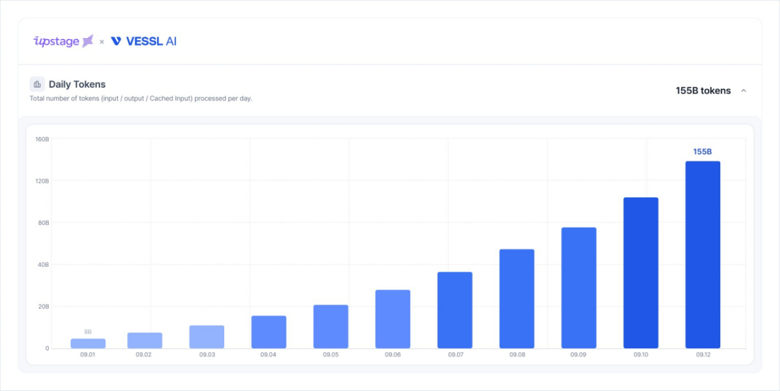Click the "155B tokens" total in the header
This screenshot has height=391, width=780.
click(x=703, y=91)
